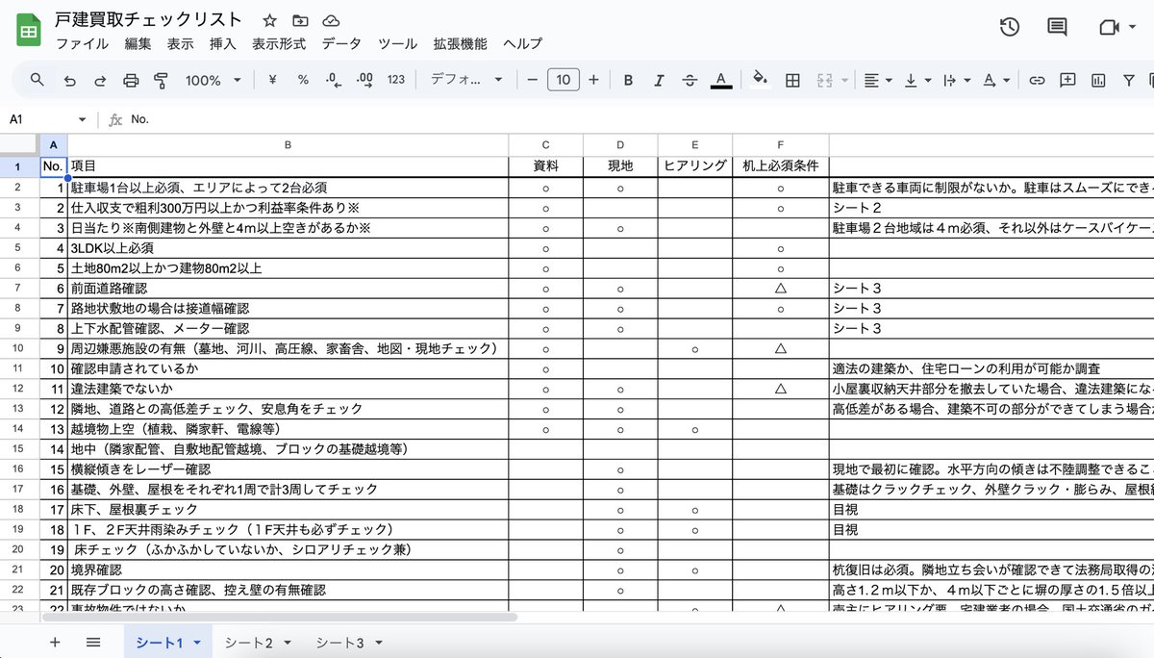Click the move-to-folder icon
1154x658 pixels.
point(300,20)
